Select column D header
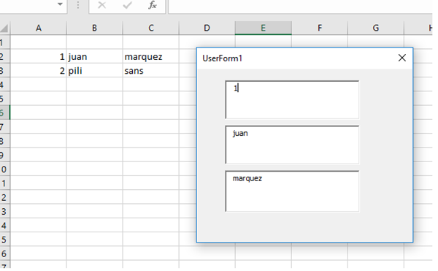 click(207, 28)
